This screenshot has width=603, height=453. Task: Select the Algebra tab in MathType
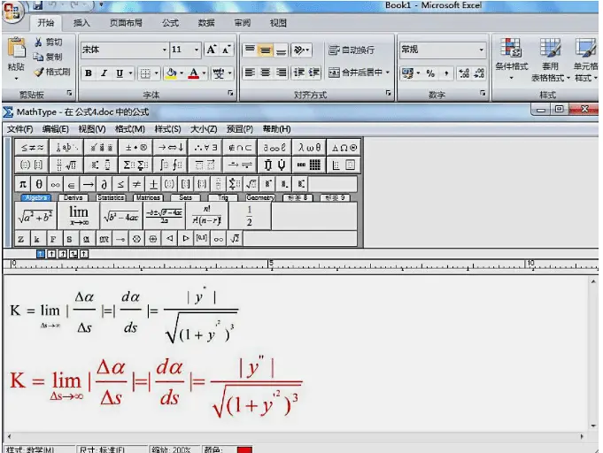36,198
